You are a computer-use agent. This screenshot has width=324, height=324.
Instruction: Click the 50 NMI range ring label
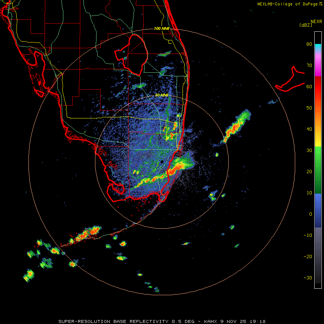tap(162, 95)
